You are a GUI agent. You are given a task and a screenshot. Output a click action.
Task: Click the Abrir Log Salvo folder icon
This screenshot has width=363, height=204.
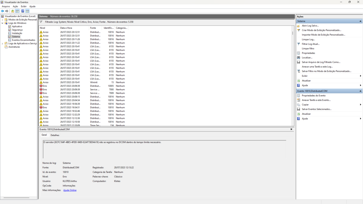[298, 26]
